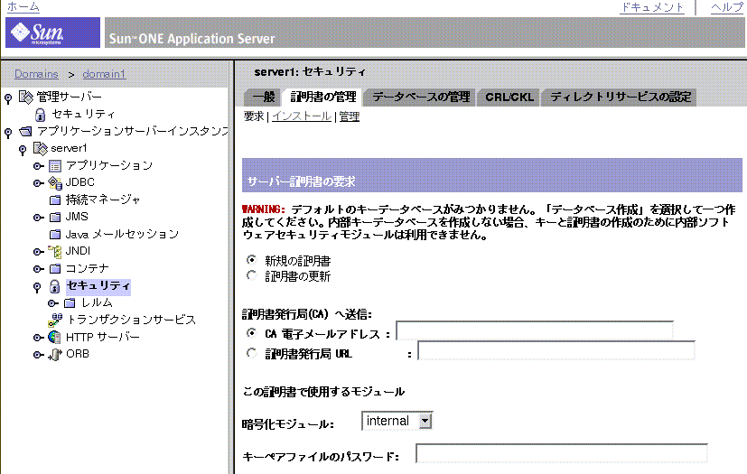Open the インストール sub-tab link
This screenshot has height=474, width=747.
click(302, 116)
